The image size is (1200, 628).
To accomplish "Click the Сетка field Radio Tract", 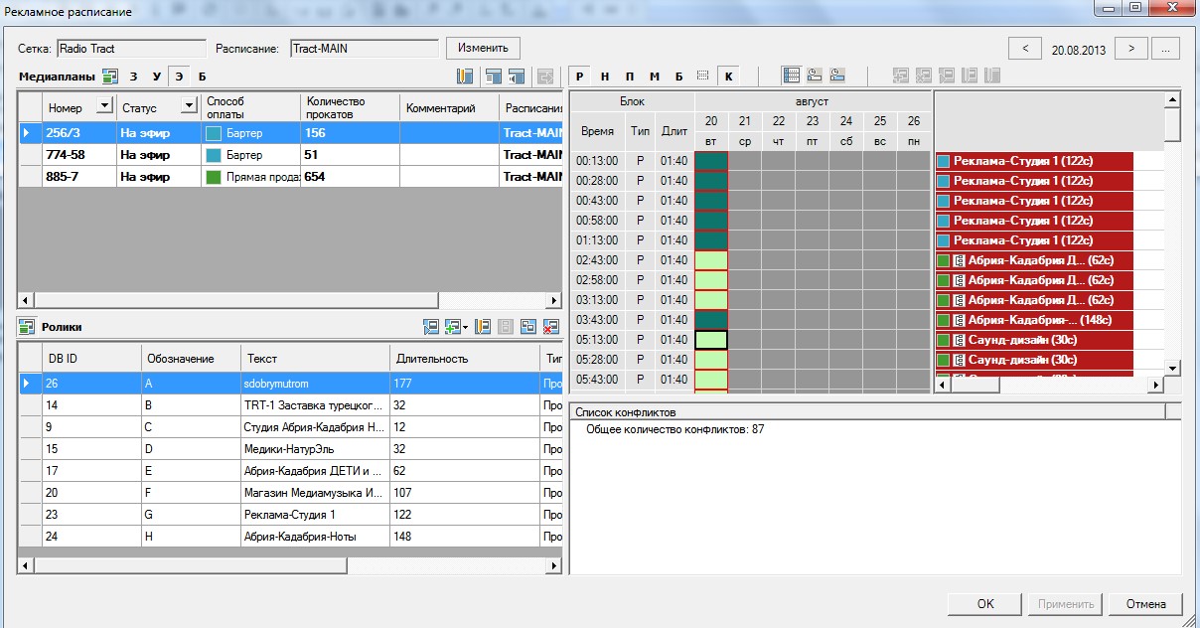I will click(x=131, y=48).
